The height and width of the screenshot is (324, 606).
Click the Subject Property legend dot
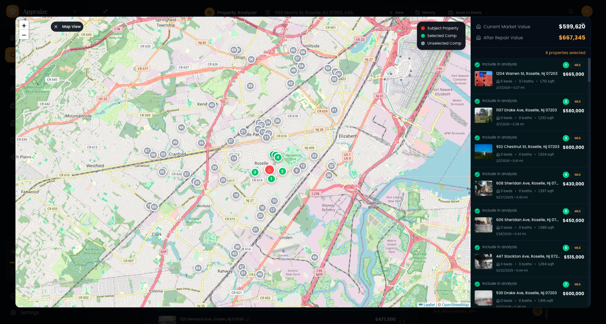coord(423,28)
